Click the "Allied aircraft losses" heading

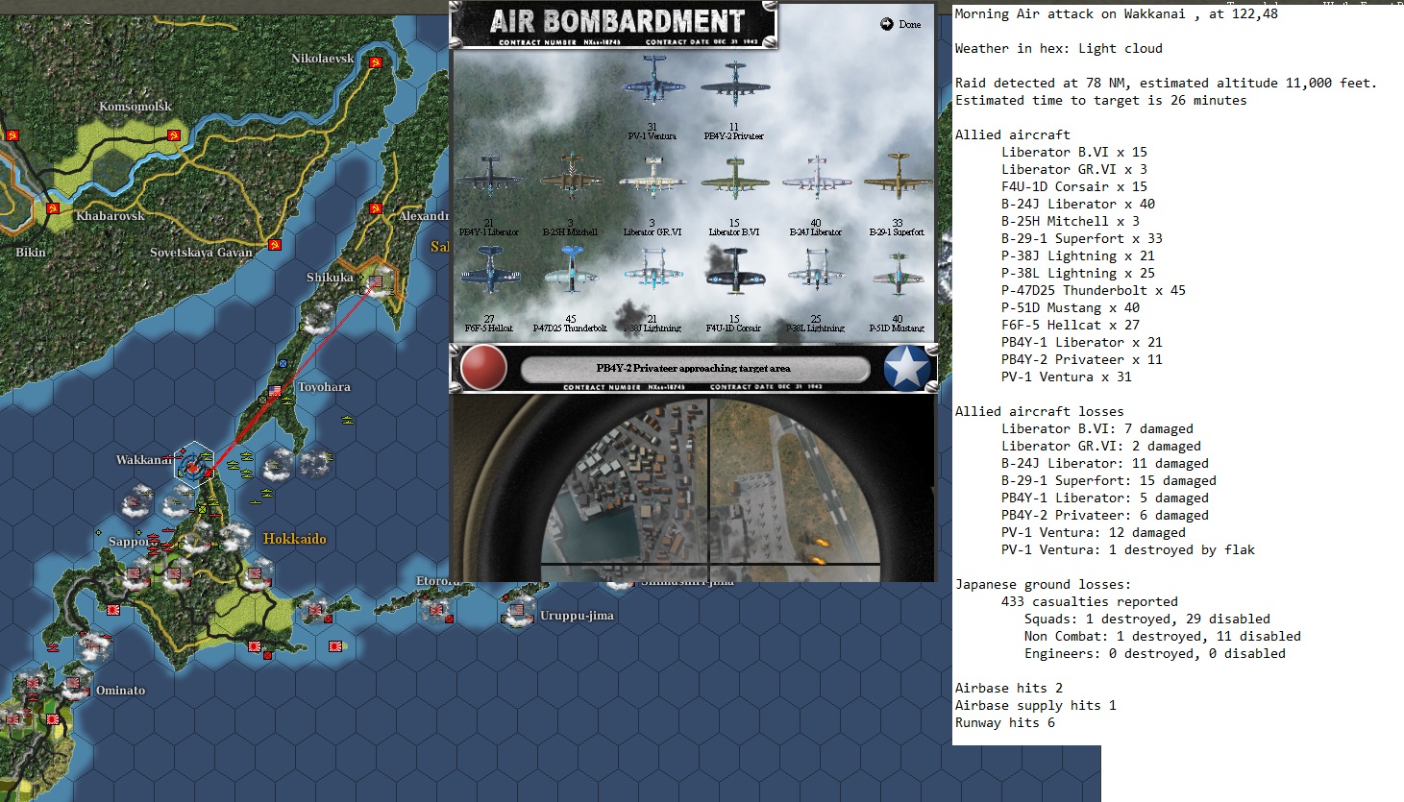1040,412
